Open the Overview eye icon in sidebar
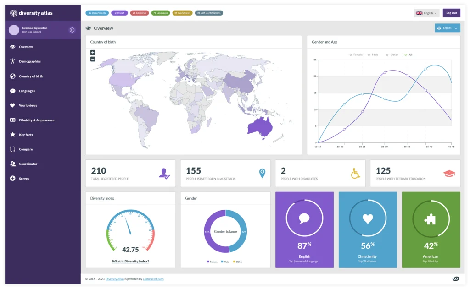Image resolution: width=470 pixels, height=289 pixels. 12,47
